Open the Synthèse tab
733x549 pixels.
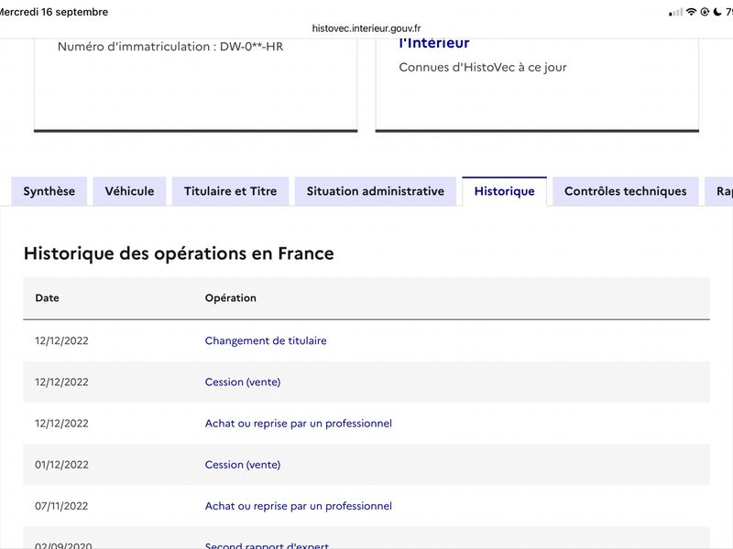click(49, 191)
